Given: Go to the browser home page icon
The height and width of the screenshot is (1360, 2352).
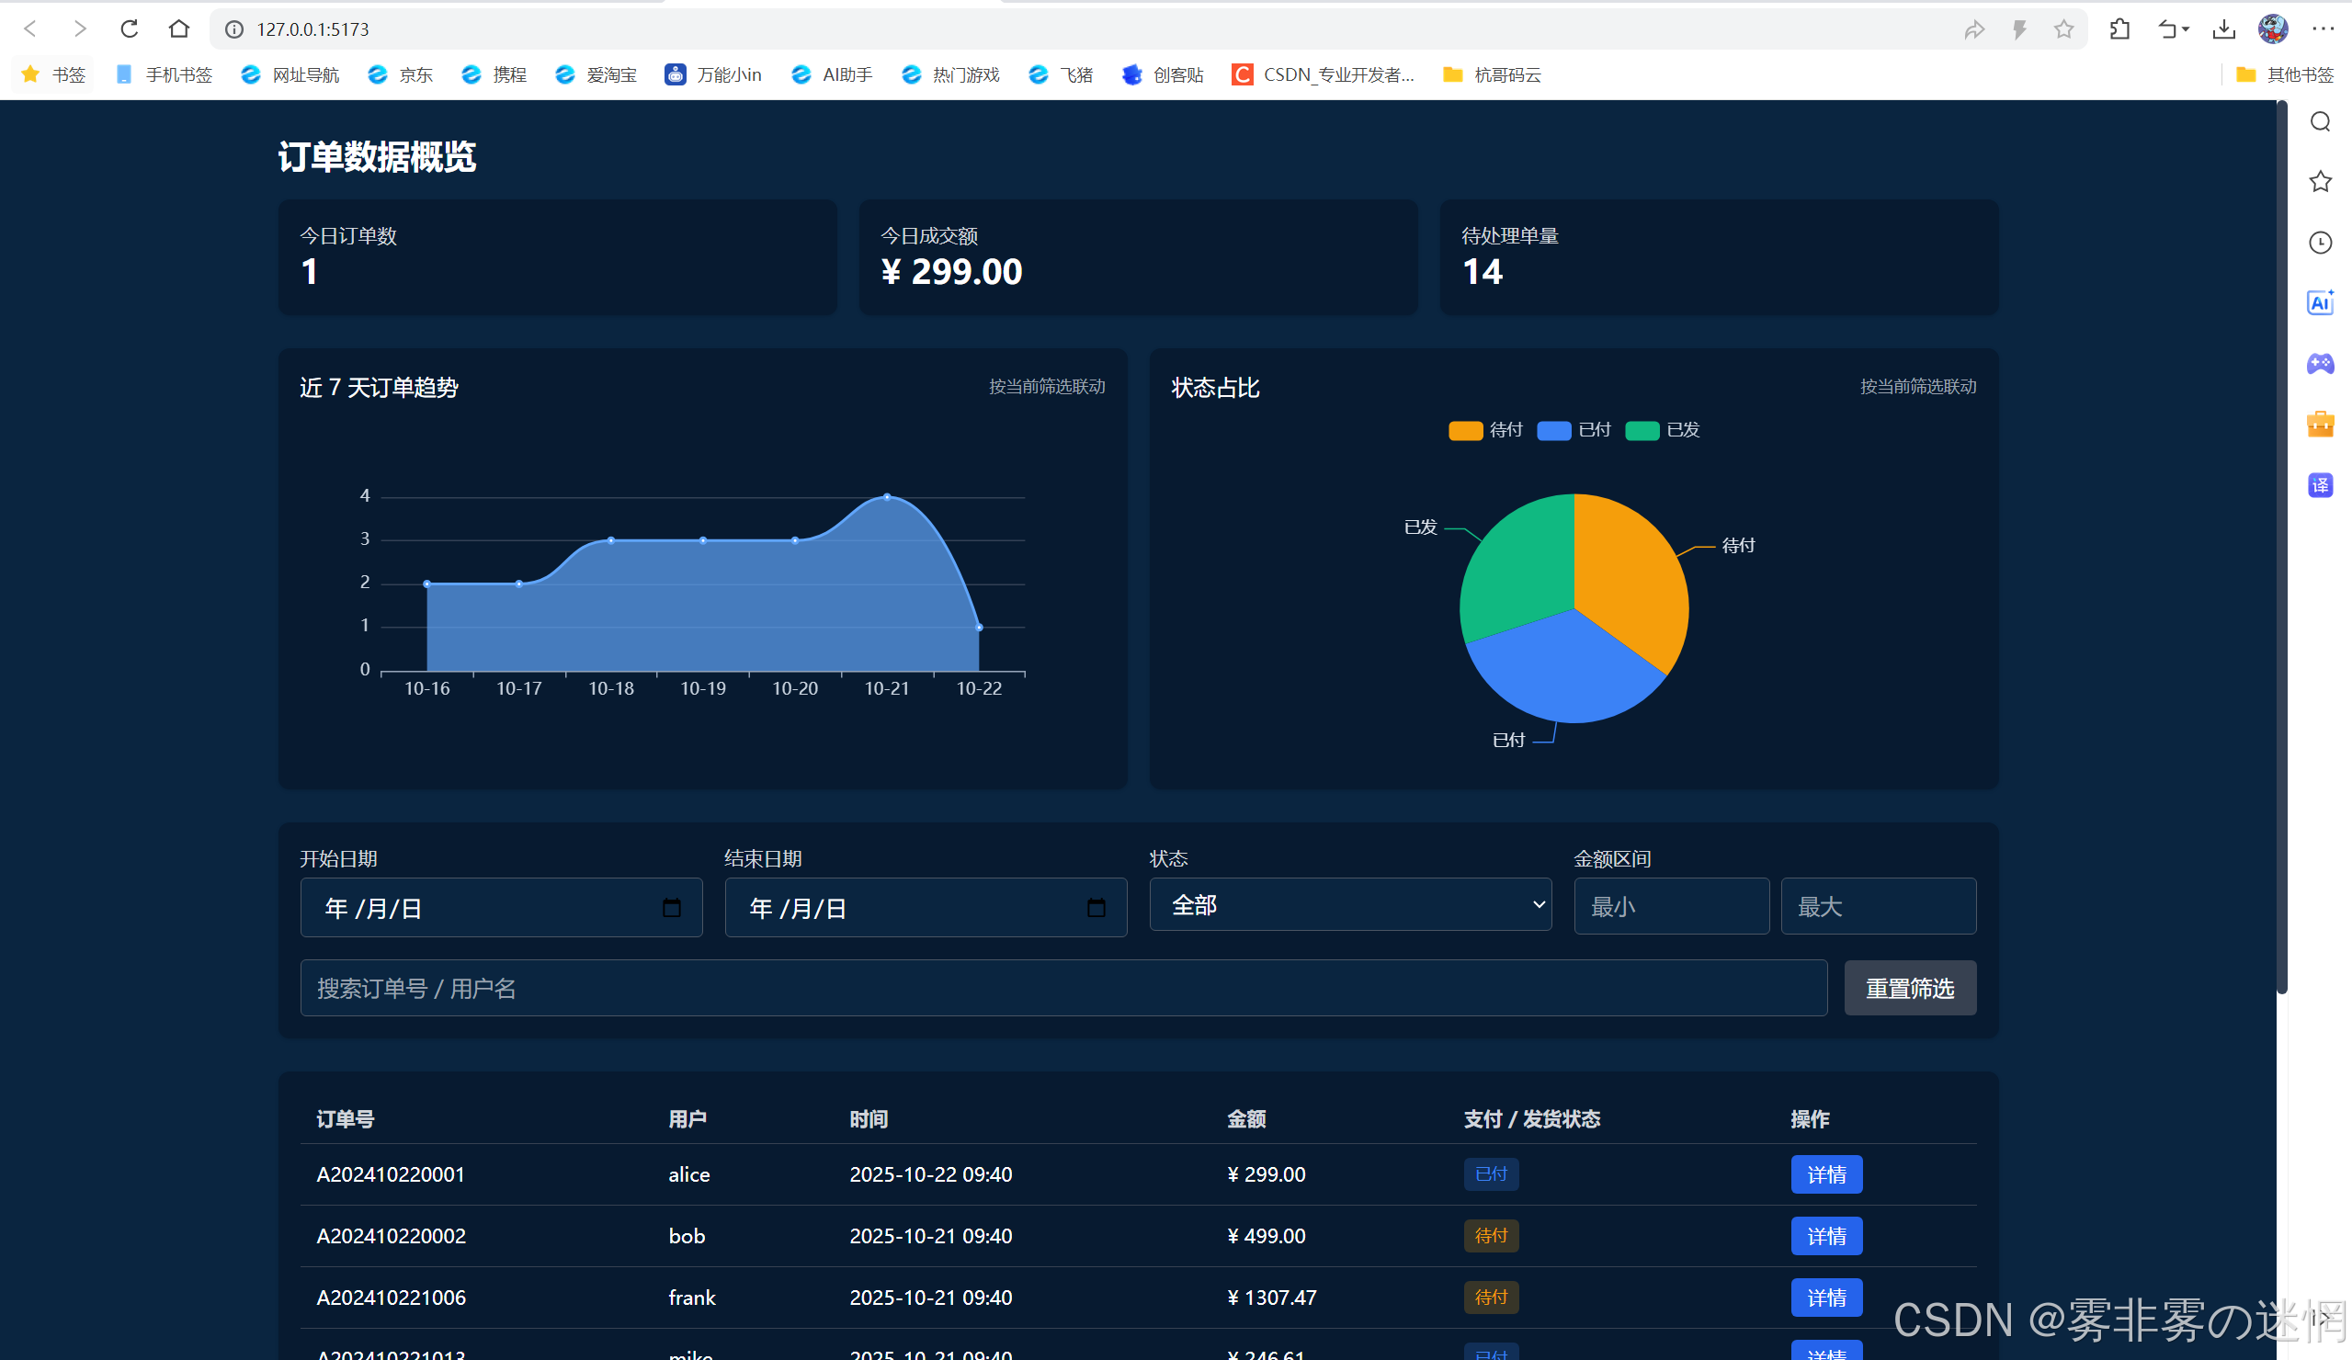Looking at the screenshot, I should 179,28.
